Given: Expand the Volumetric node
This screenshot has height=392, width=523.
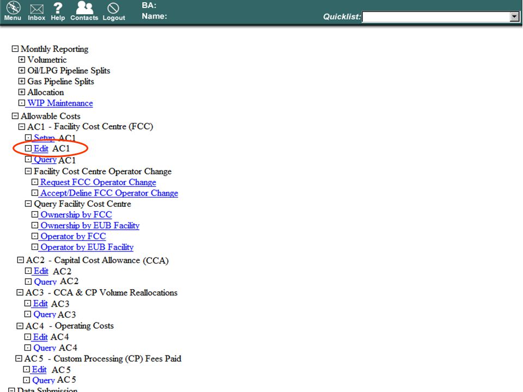Looking at the screenshot, I should 22,60.
